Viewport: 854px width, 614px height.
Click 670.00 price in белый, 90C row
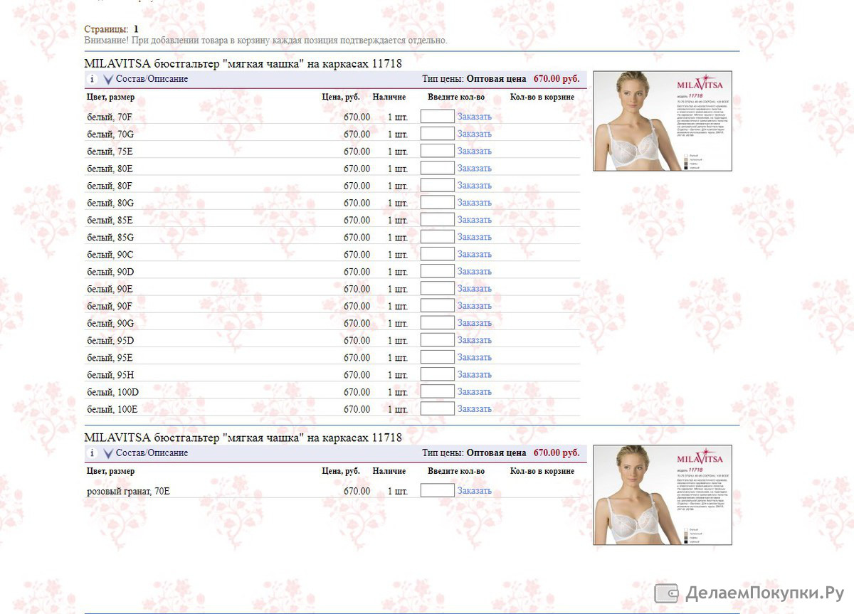point(357,254)
